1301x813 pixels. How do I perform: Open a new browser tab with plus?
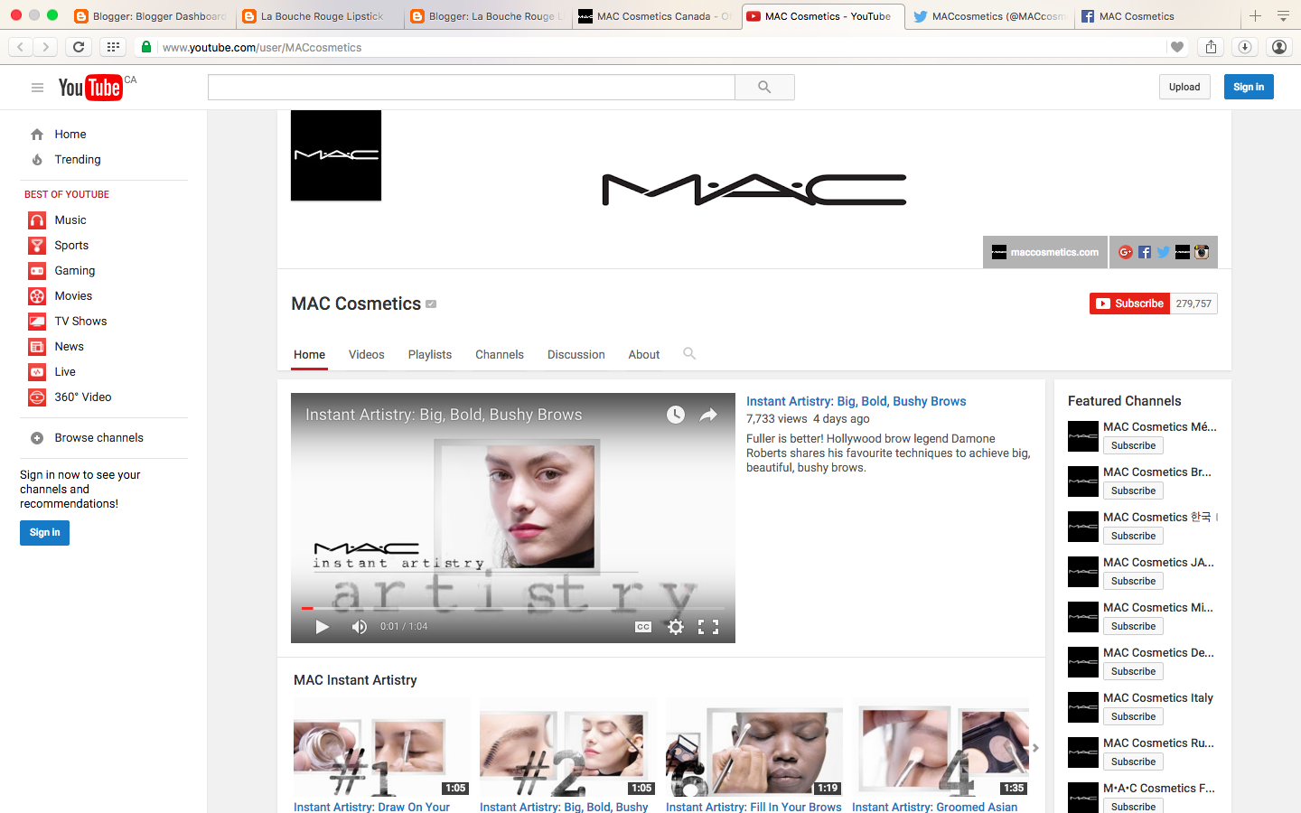pos(1255,16)
